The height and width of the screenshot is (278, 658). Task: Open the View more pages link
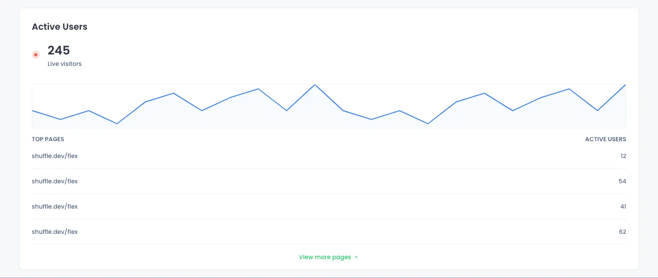pos(325,257)
